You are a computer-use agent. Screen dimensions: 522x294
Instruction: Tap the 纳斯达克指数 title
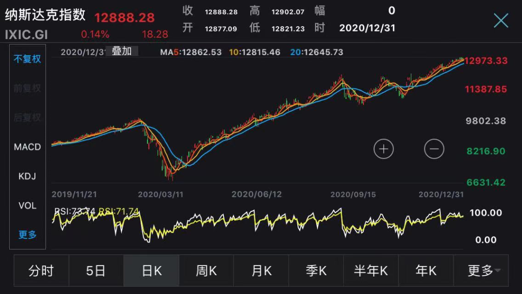(45, 15)
